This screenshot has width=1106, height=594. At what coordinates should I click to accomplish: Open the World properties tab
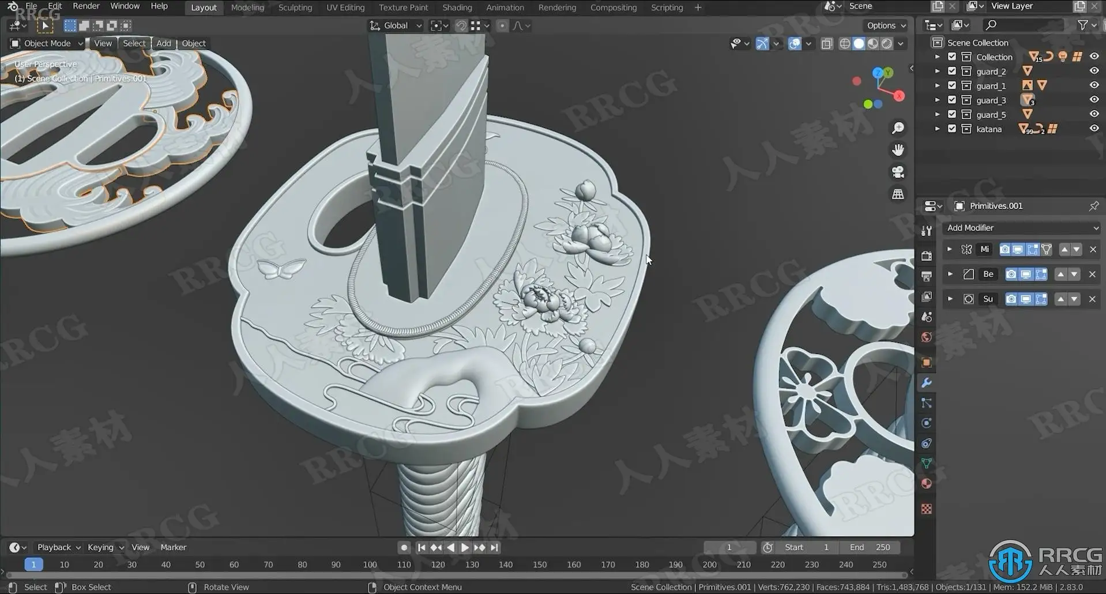927,337
